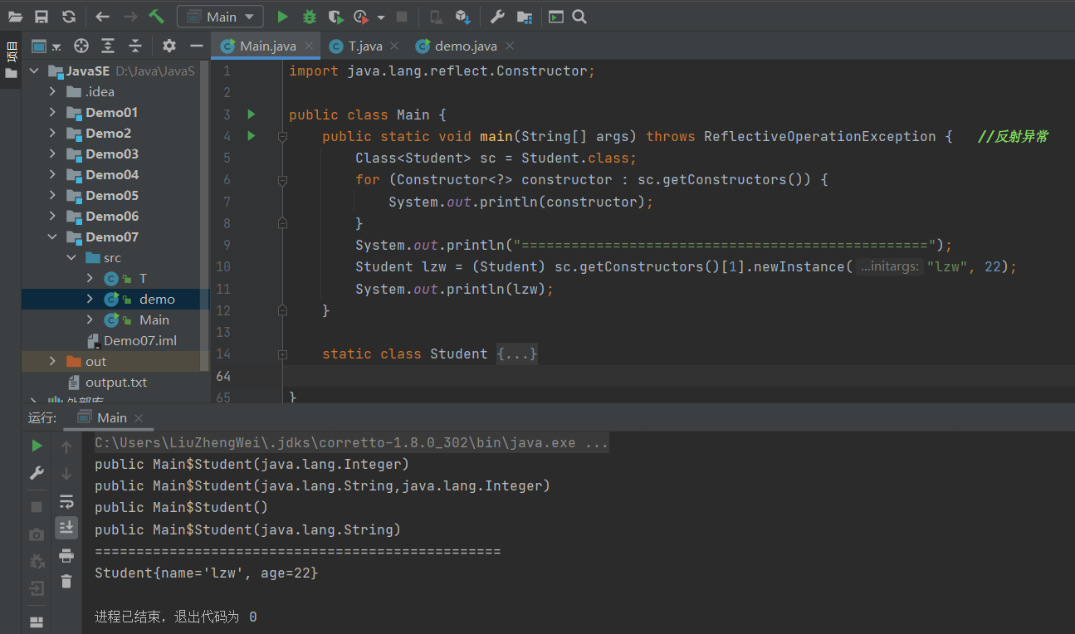Toggle Scroll to End in console
Viewport: 1075px width, 634px height.
66,527
